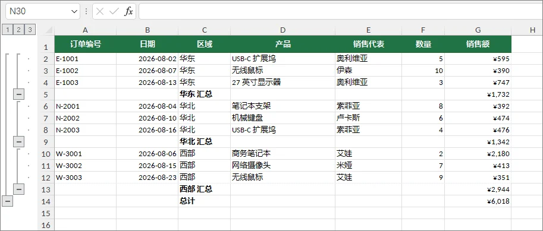543x231 pixels.
Task: Select quantity cell 10
Action: 423,71
